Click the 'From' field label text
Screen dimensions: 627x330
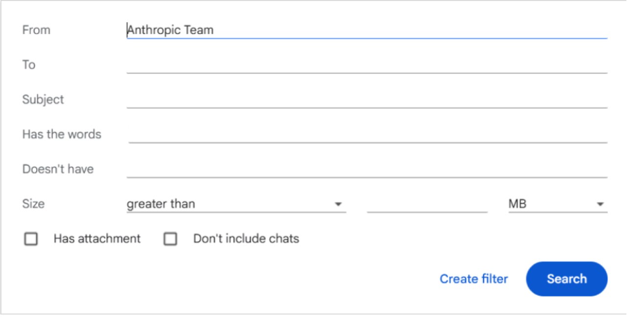pyautogui.click(x=36, y=30)
